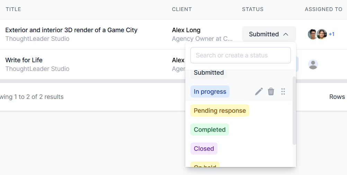Click the default user avatar in Write for Life row
The image size is (347, 175).
point(313,64)
